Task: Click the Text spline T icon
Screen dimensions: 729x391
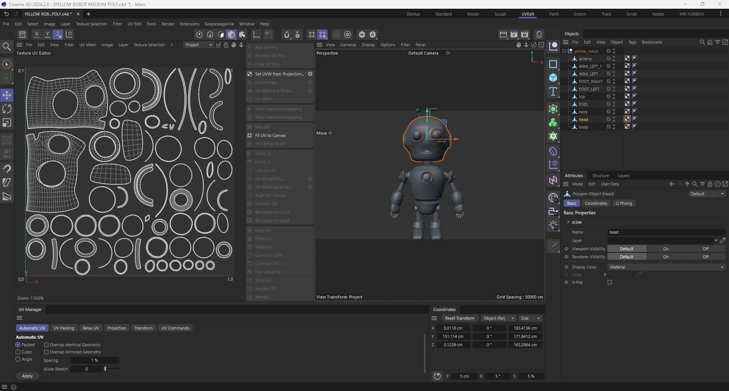Action: pyautogui.click(x=553, y=91)
